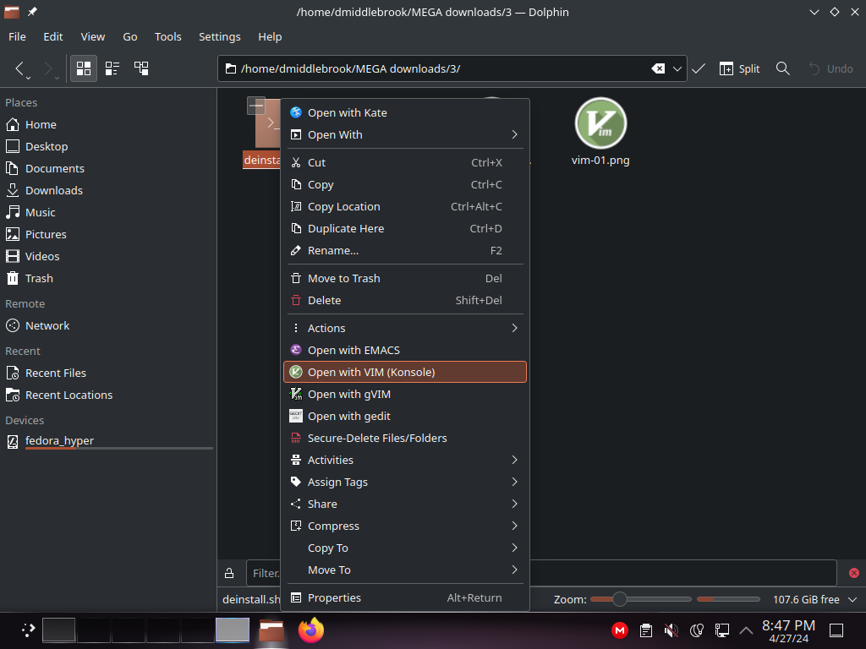Show hidden system tray icons

coord(746,630)
